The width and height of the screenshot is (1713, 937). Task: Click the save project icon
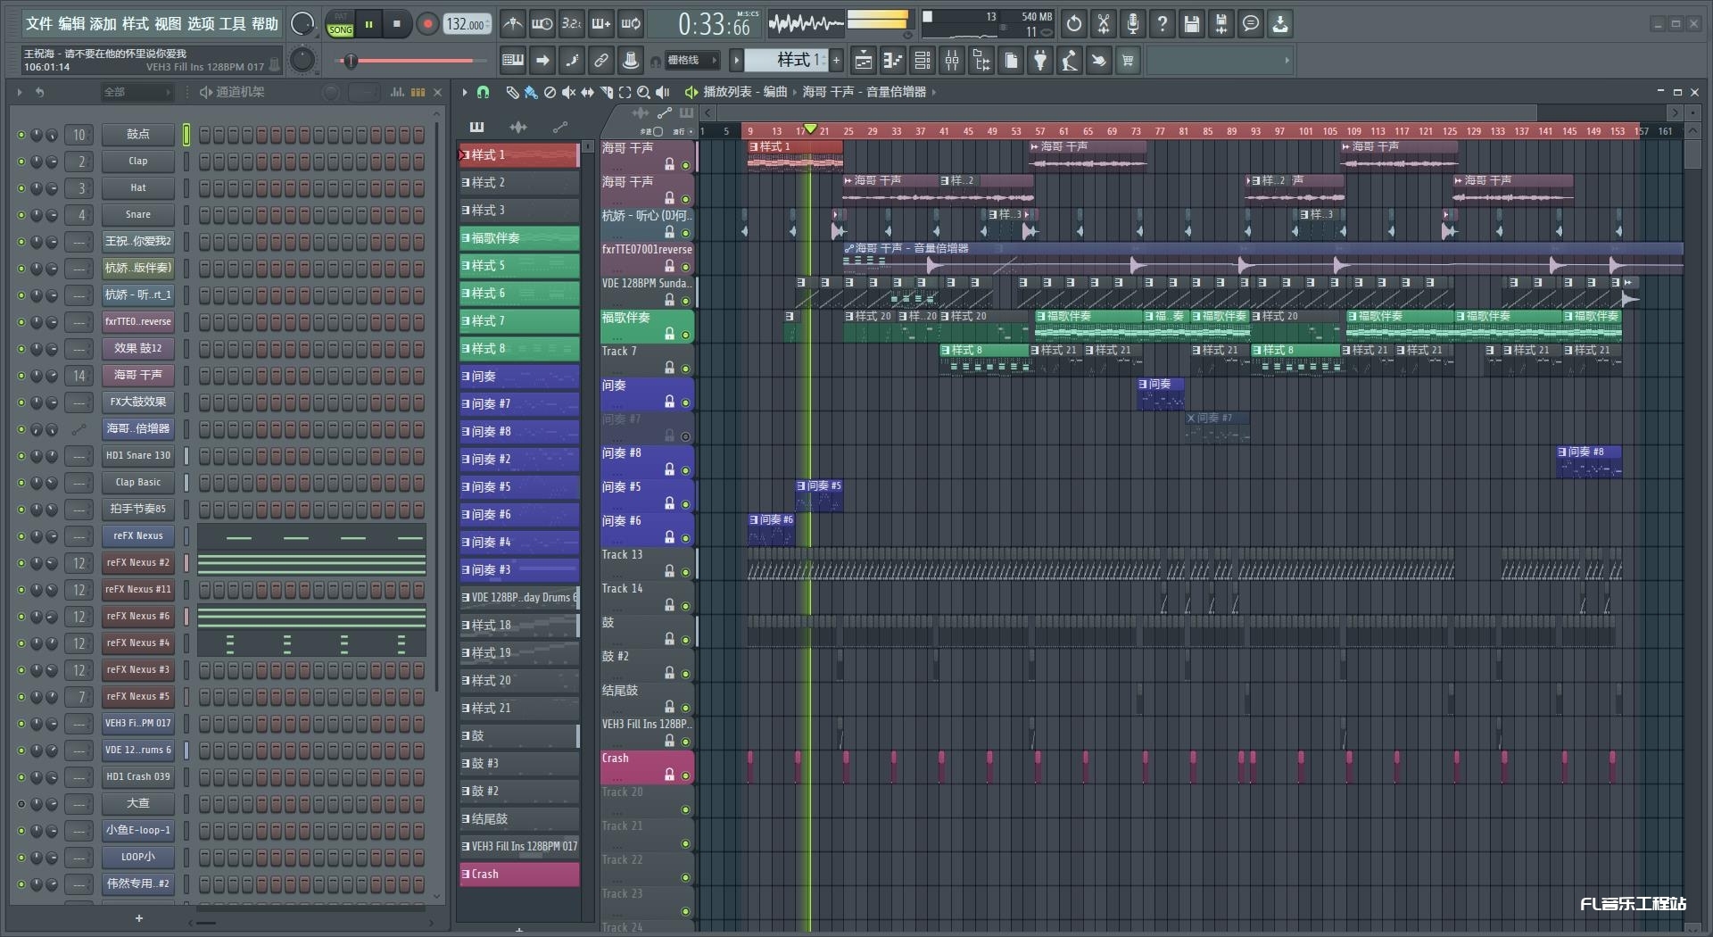(1191, 24)
